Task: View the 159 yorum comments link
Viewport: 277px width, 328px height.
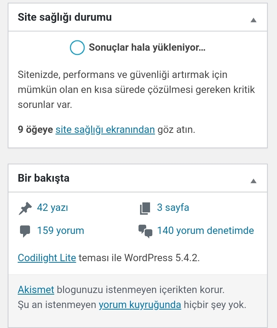Action: (60, 230)
